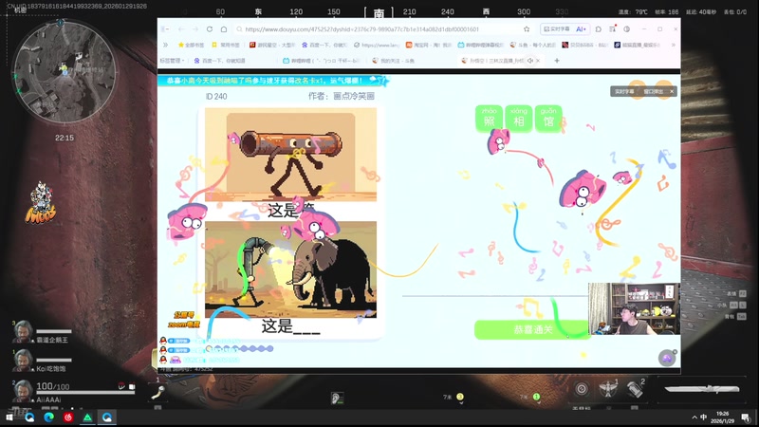Click the elephant picture in puzzle
Screen dimensions: 759x427
290,269
